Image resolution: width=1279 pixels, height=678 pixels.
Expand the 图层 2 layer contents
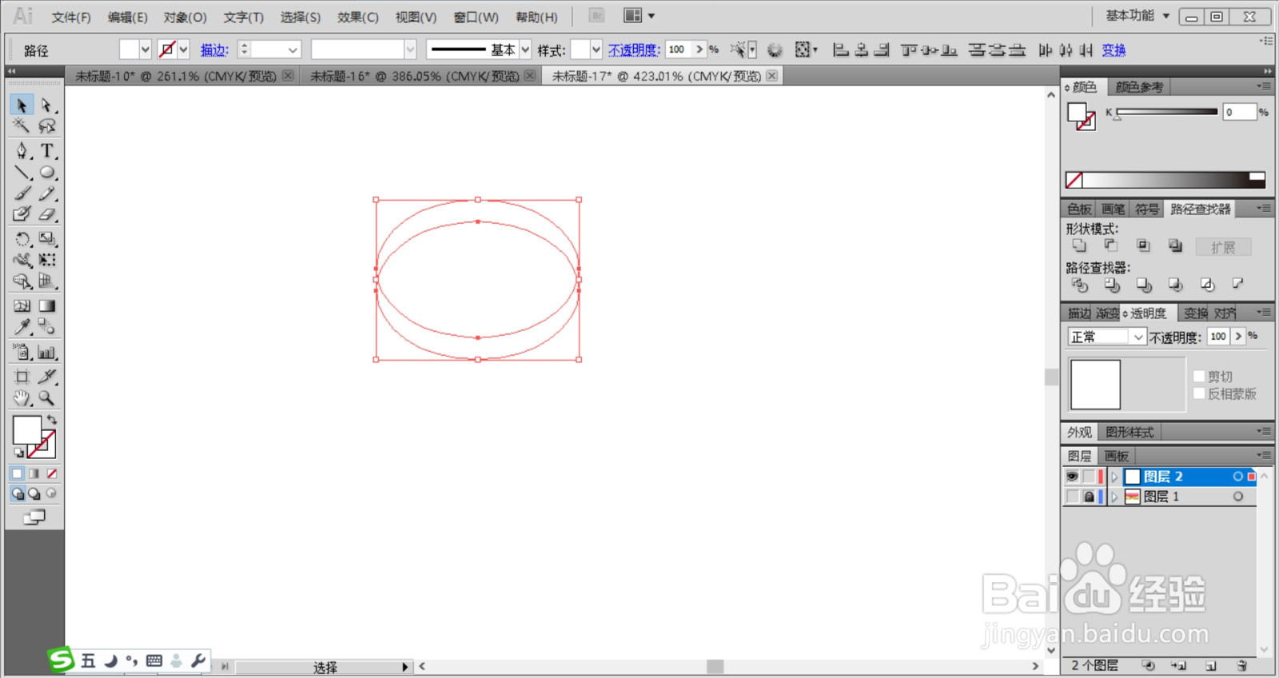1114,477
